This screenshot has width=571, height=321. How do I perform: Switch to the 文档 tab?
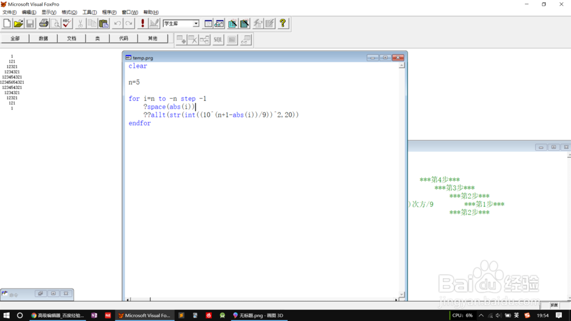point(71,38)
